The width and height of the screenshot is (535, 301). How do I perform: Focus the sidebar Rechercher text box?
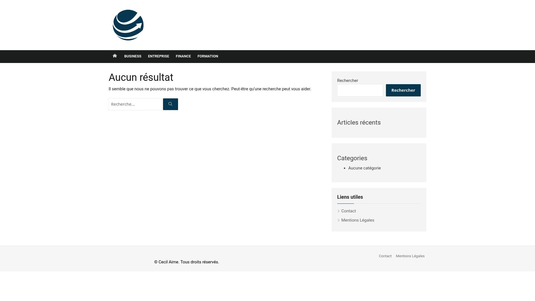click(x=360, y=90)
